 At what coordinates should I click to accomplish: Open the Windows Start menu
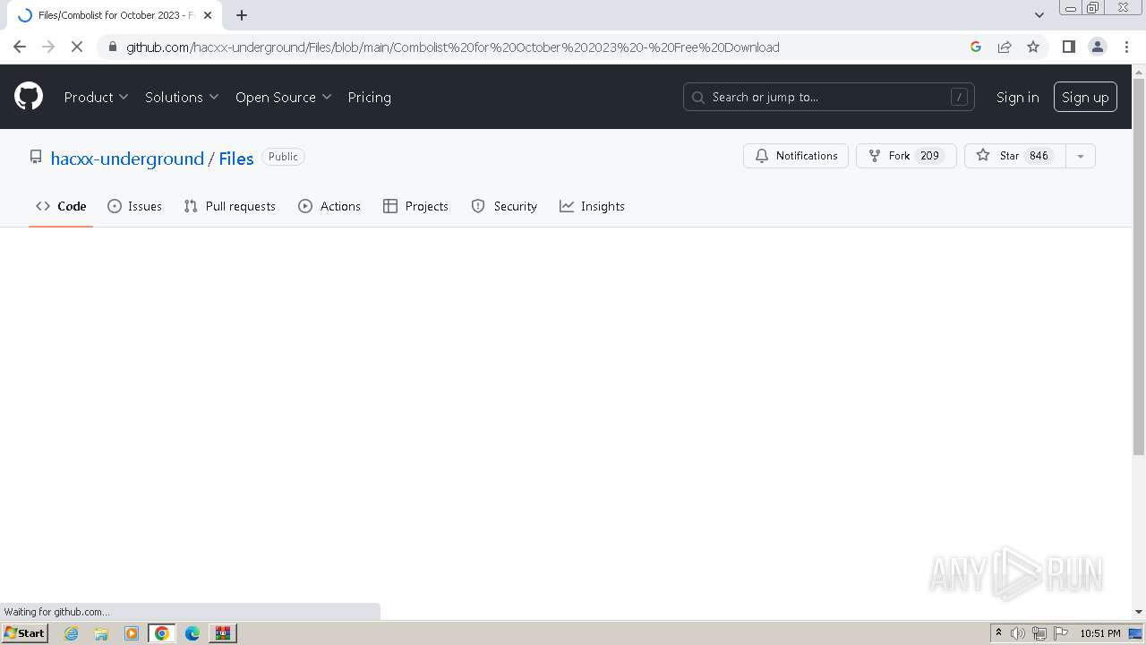(25, 632)
